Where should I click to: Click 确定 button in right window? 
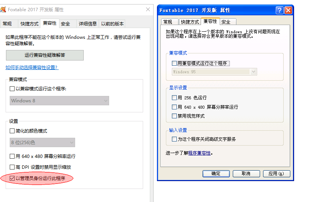click(216, 174)
